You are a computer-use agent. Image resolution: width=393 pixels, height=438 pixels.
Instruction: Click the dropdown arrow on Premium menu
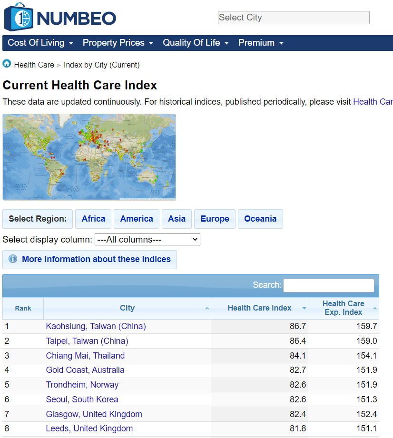(x=281, y=43)
